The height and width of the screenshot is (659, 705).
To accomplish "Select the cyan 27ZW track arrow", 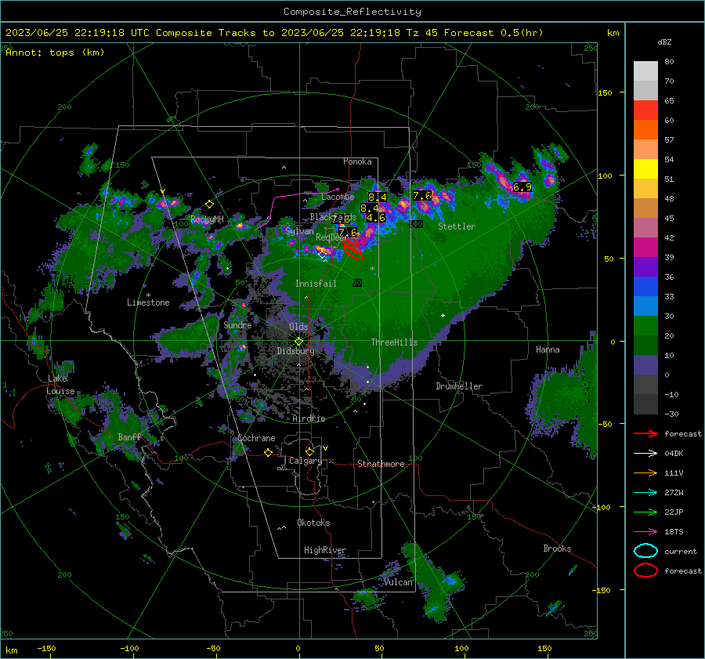I will pyautogui.click(x=645, y=493).
